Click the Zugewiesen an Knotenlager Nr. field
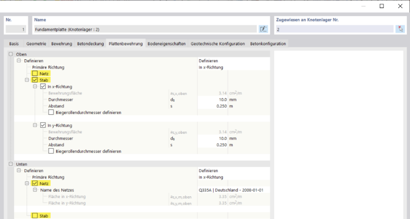Image resolution: width=410 pixels, height=219 pixels. pos(334,29)
